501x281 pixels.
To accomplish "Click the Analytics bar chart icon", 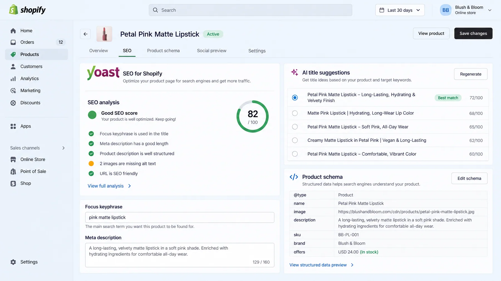I will pyautogui.click(x=13, y=79).
